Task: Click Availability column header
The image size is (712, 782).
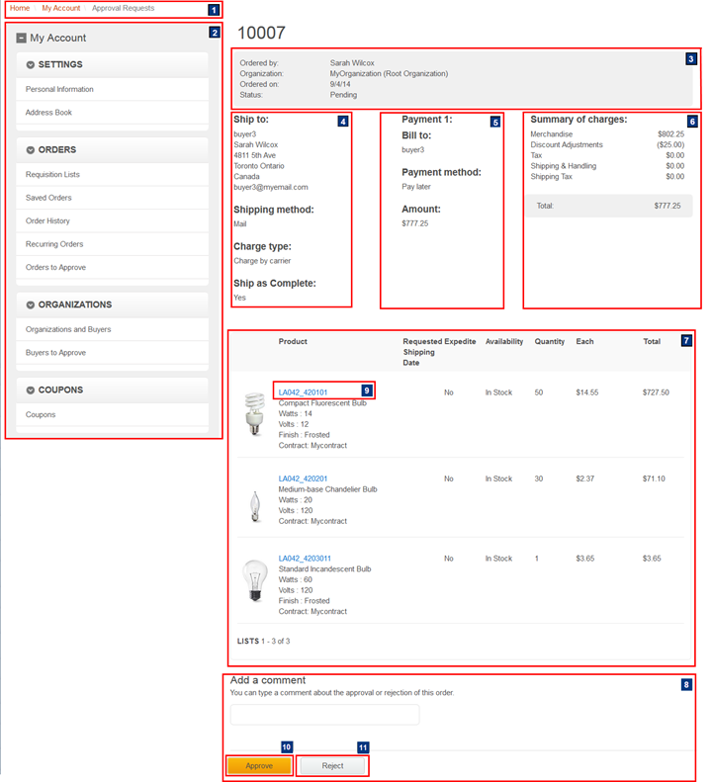Action: [x=504, y=342]
